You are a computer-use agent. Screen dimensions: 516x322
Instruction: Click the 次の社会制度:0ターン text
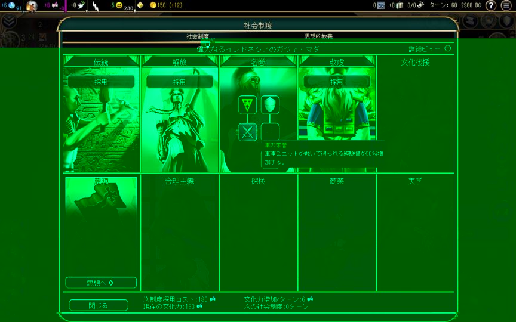point(277,306)
